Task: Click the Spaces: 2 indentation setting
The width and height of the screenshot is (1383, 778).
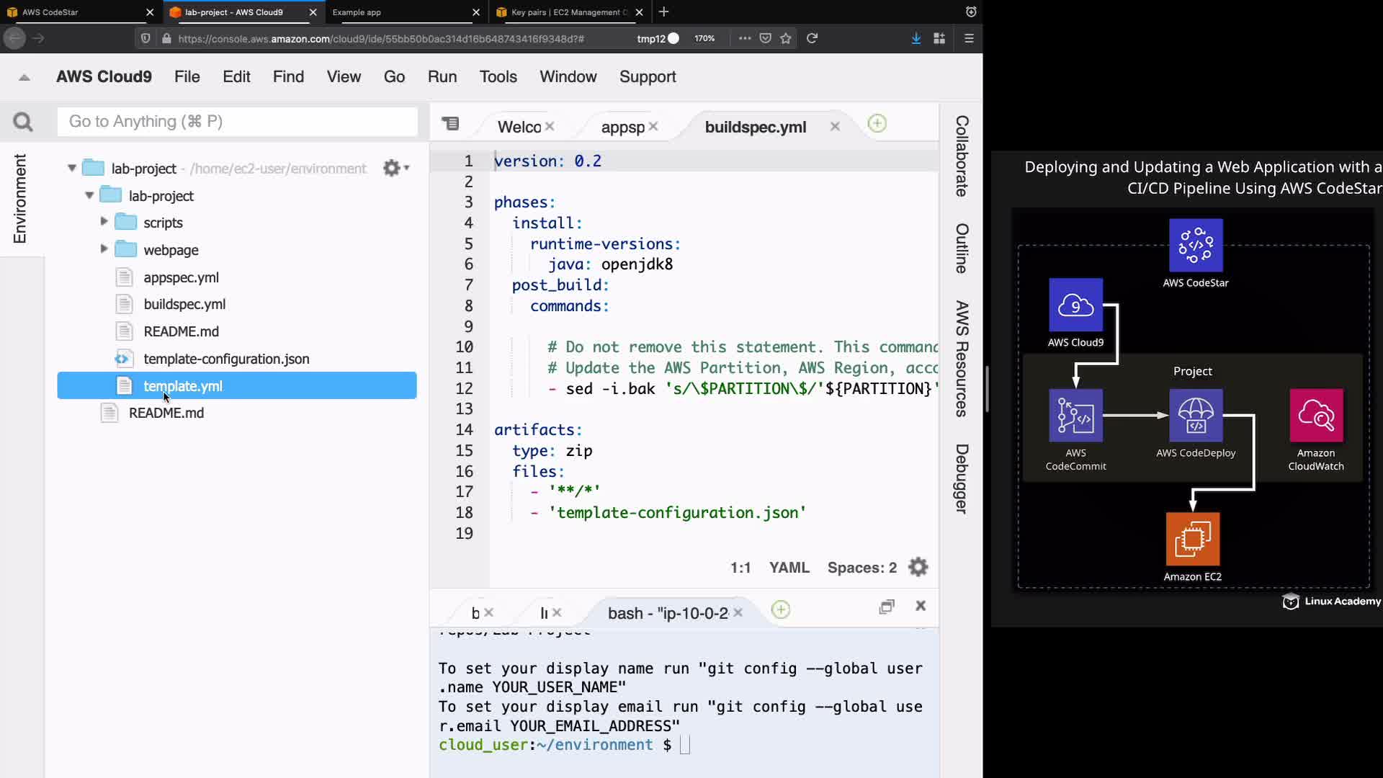Action: [x=861, y=568]
